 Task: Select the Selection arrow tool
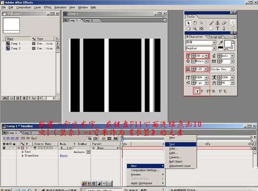point(188,23)
